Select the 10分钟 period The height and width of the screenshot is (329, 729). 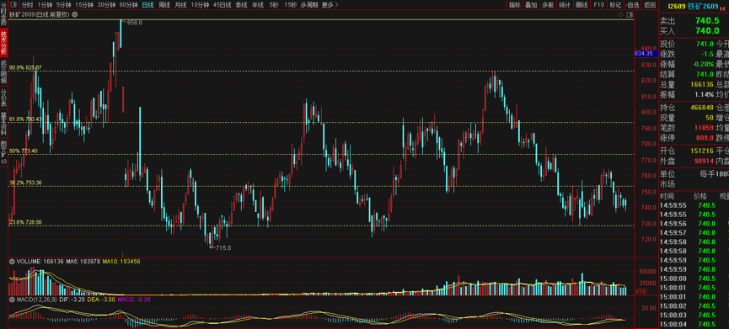pos(200,5)
